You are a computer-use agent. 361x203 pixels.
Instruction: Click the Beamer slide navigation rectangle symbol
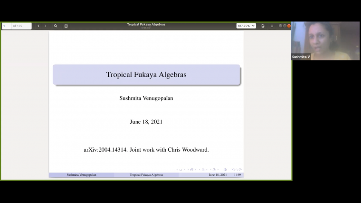click(x=180, y=170)
